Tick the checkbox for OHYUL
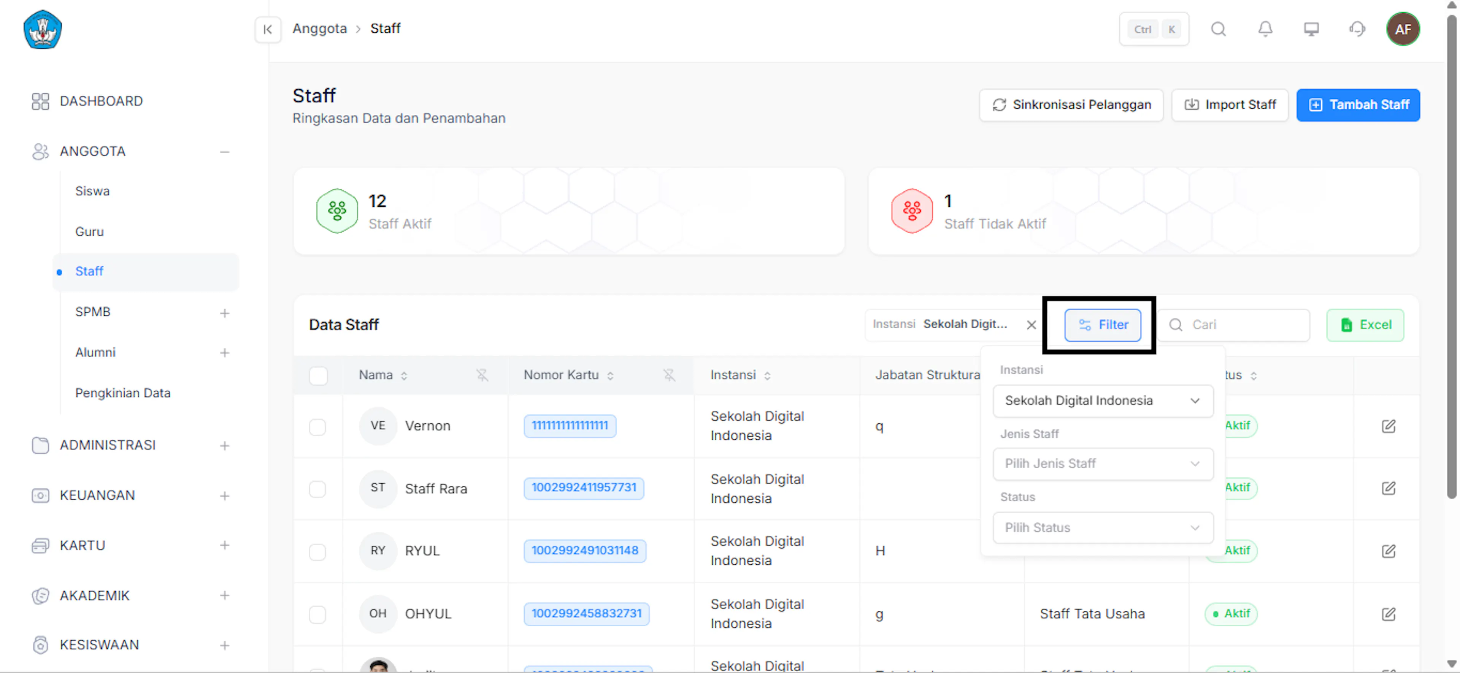The width and height of the screenshot is (1460, 673). [x=317, y=614]
